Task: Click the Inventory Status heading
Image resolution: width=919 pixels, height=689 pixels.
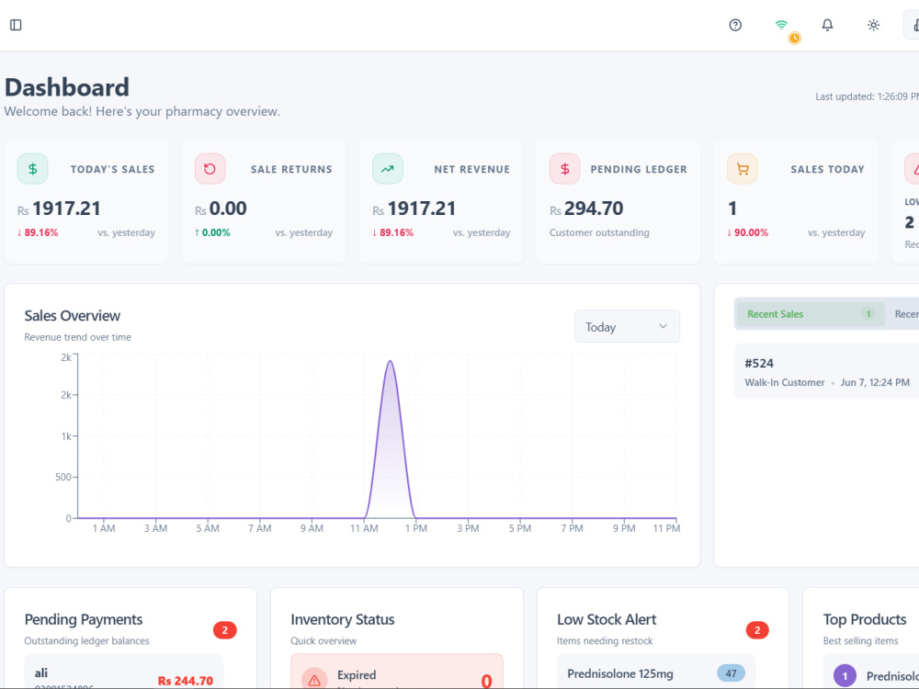Action: click(342, 619)
